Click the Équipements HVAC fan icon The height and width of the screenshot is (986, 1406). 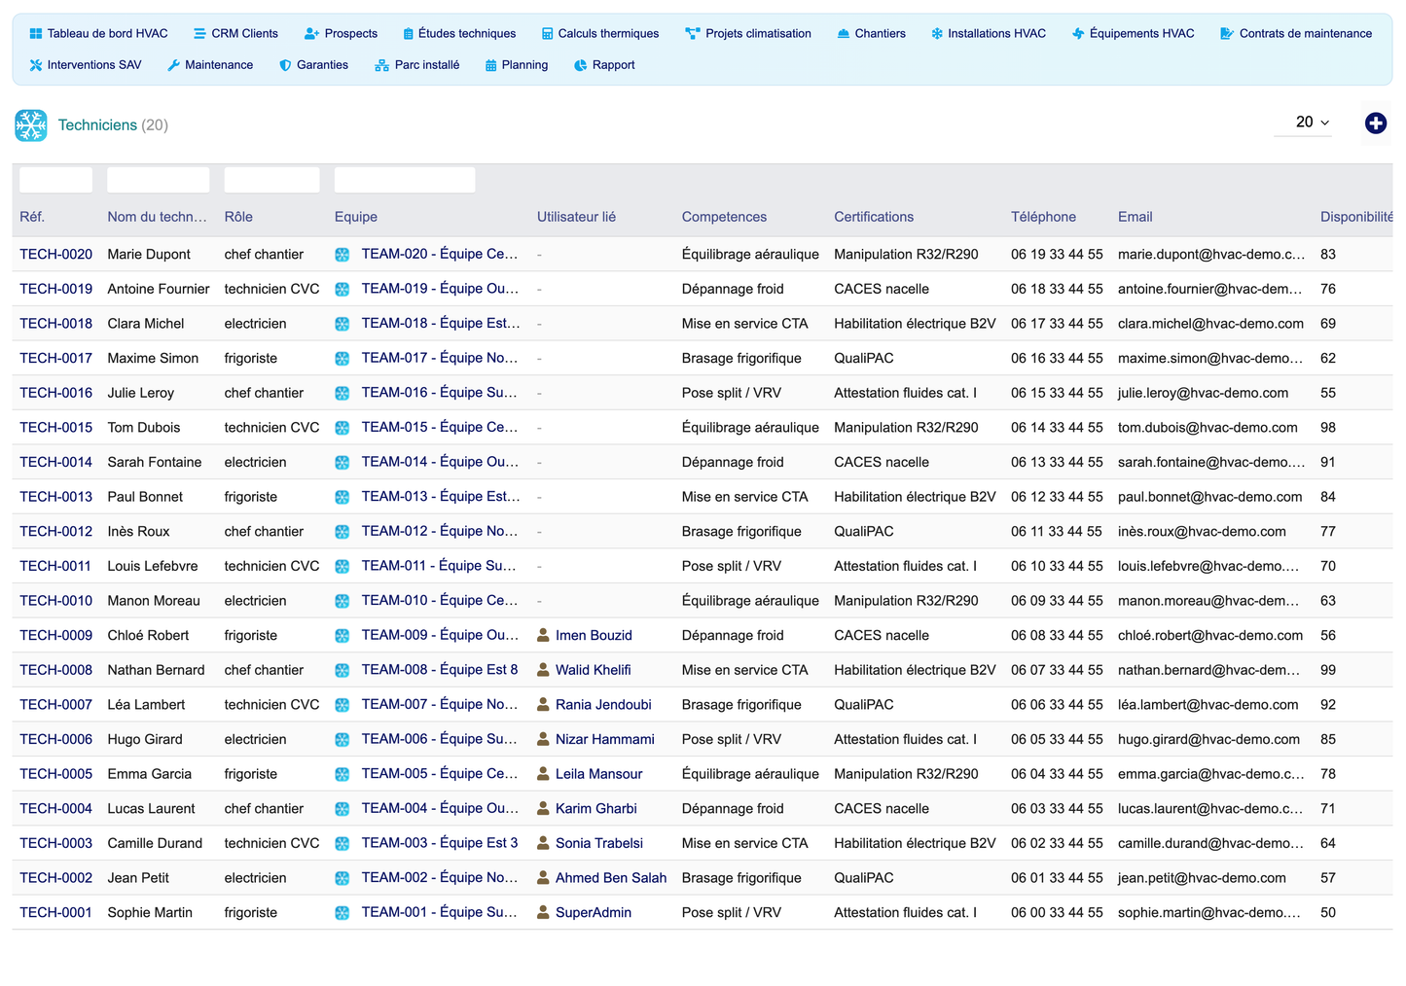pos(1078,34)
